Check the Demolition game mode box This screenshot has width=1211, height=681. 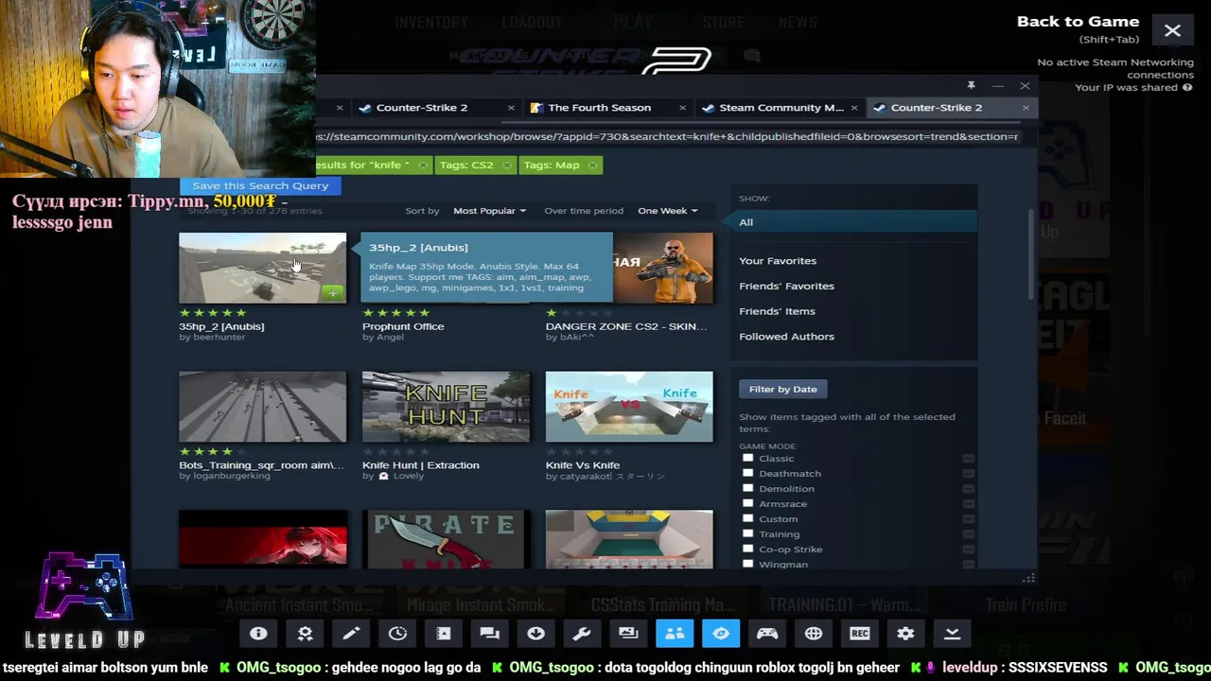click(x=747, y=489)
